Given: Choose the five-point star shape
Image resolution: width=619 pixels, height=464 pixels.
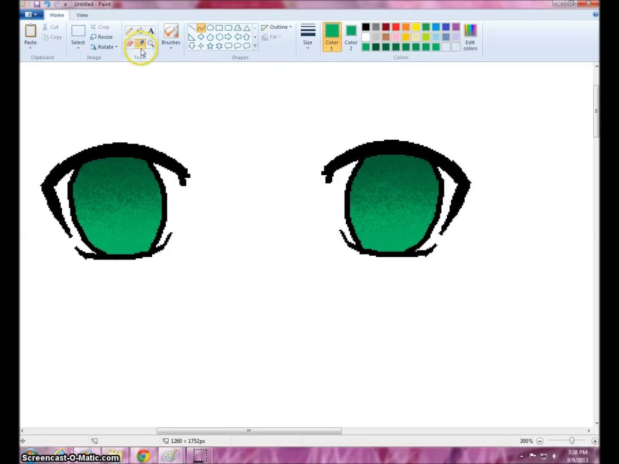Looking at the screenshot, I should (210, 46).
